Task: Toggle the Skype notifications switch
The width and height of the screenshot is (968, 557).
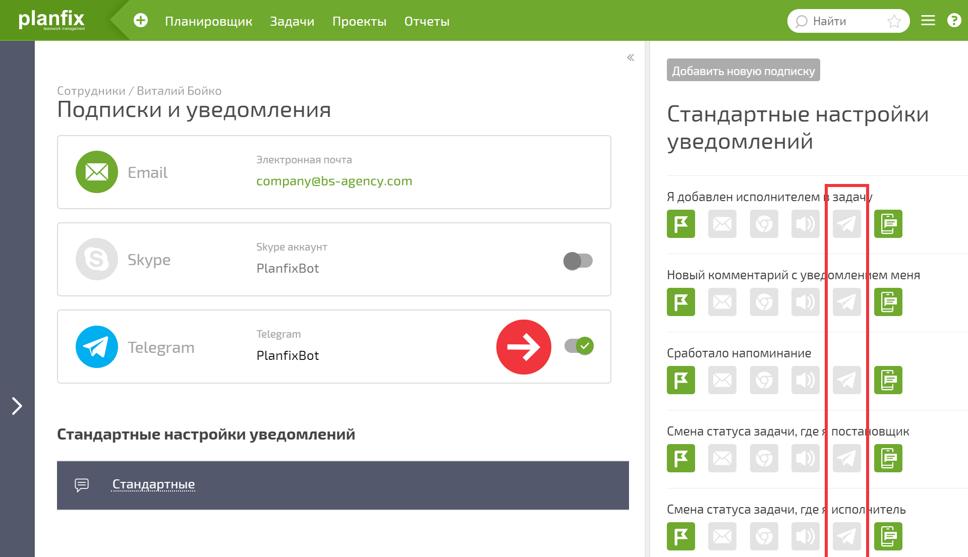Action: 578,261
